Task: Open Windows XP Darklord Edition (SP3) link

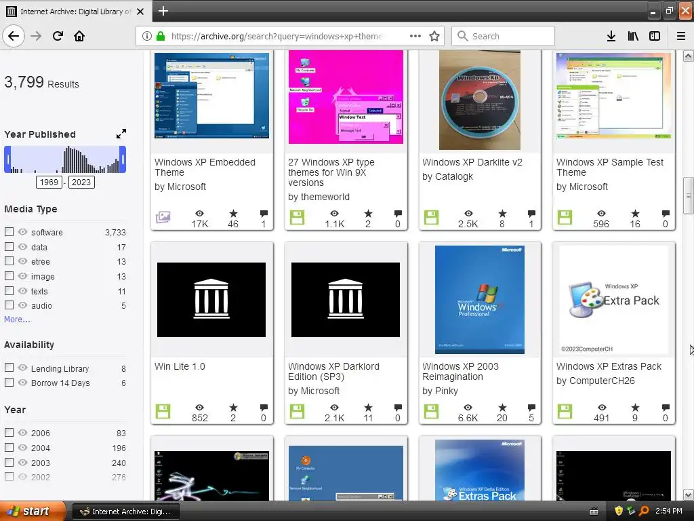Action: [333, 371]
